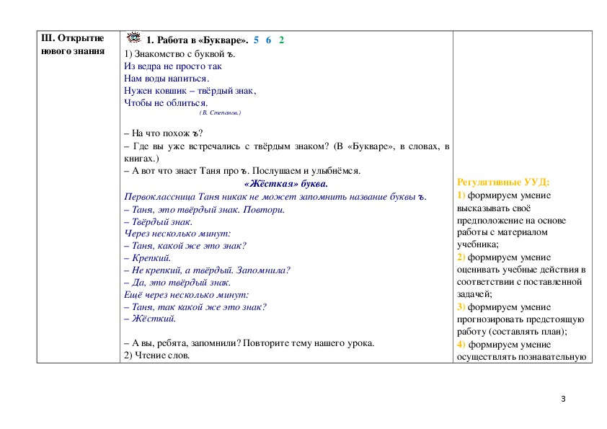Click the question '– На что похож ъ?'
607x429 pixels.
coord(164,133)
